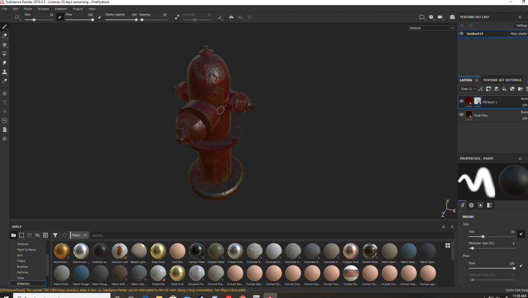Select the Hard Surfaces shelf category
Viewport: 528px width, 298px height.
(26, 250)
